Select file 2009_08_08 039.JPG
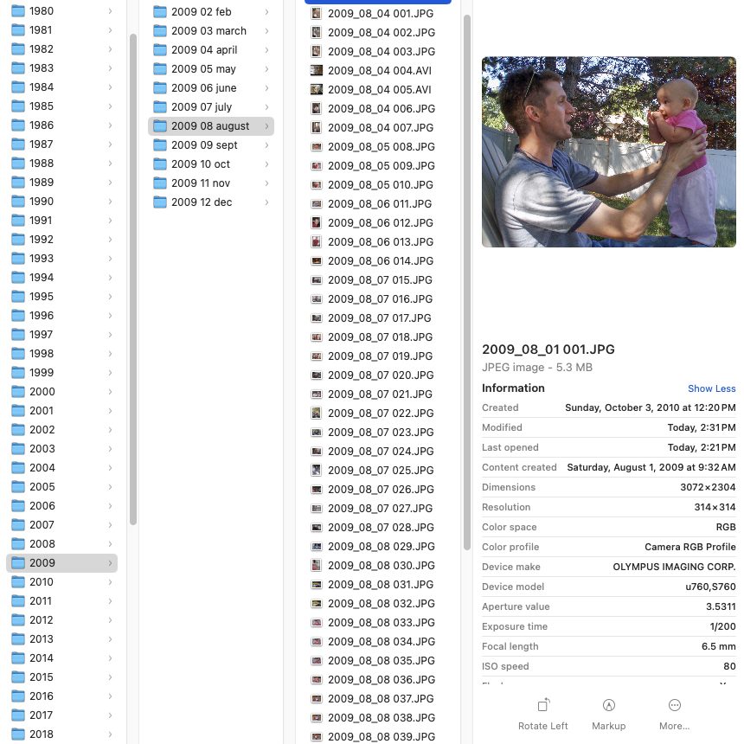Screen dimensions: 744x744 (380, 737)
